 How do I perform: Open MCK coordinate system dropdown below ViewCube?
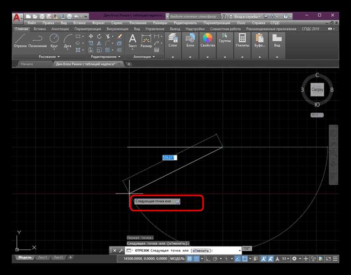coord(317,115)
